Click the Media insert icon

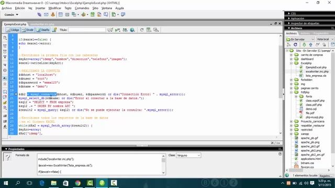point(84,15)
